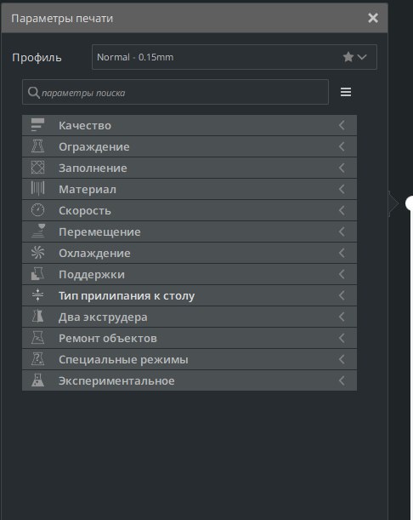Image resolution: width=413 pixels, height=520 pixels.
Task: Select the Материал category label
Action: [x=88, y=190]
